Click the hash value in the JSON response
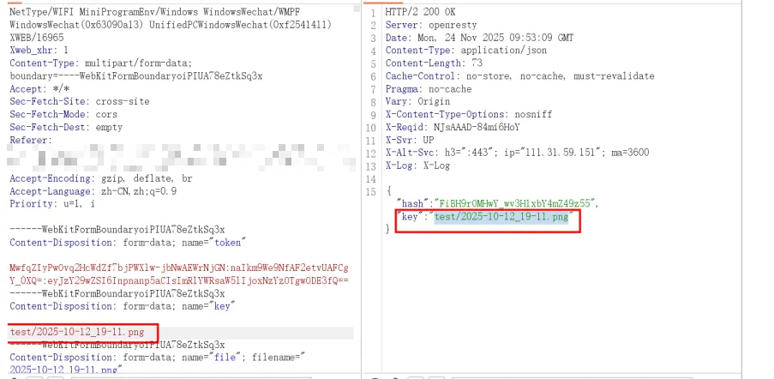Viewport: 774px width, 379px height. (x=501, y=203)
